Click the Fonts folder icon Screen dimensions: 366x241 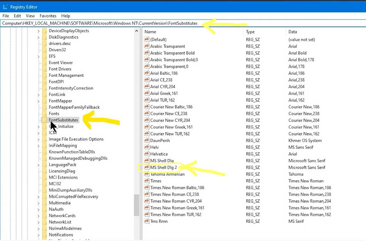point(44,114)
